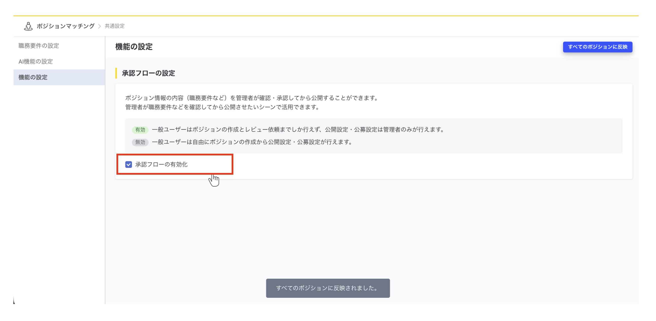Click description line starting with 管理者が職務要件
The width and height of the screenshot is (656, 321).
coord(222,107)
